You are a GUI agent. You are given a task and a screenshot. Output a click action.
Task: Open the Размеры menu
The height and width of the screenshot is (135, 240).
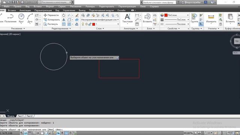coord(90,6)
